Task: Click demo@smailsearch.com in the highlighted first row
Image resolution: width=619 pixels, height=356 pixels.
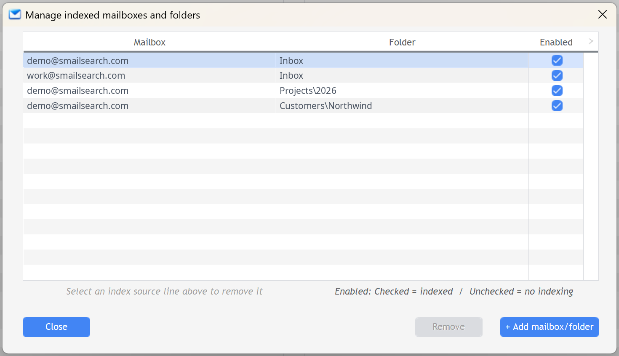Action: [x=149, y=60]
